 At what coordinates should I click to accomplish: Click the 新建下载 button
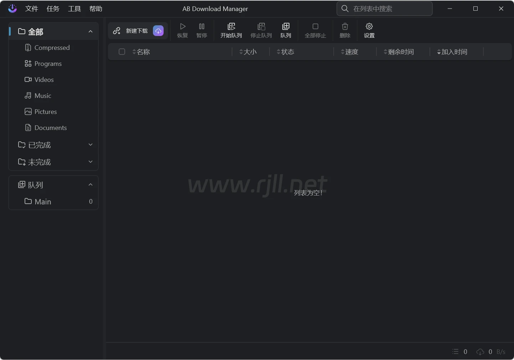point(132,31)
